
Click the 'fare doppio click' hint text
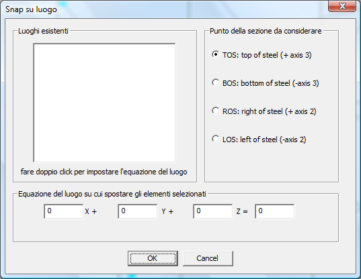104,172
